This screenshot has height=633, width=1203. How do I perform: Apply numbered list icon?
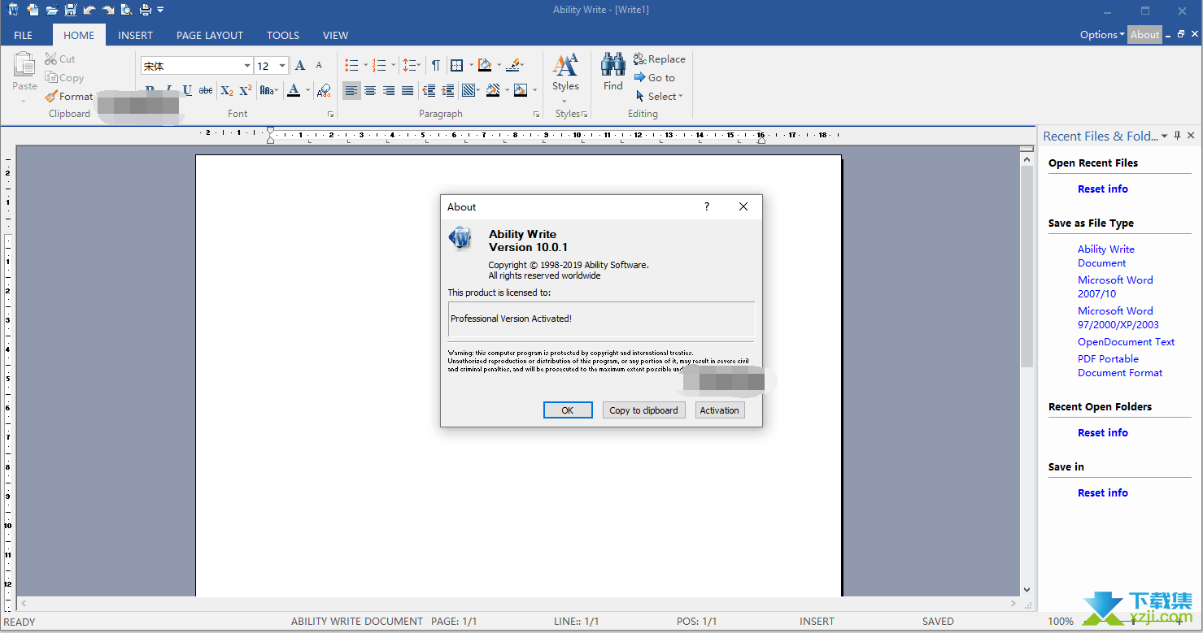click(379, 66)
